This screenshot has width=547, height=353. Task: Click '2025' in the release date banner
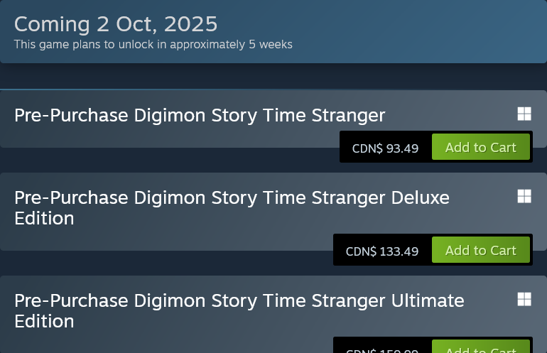click(x=191, y=24)
